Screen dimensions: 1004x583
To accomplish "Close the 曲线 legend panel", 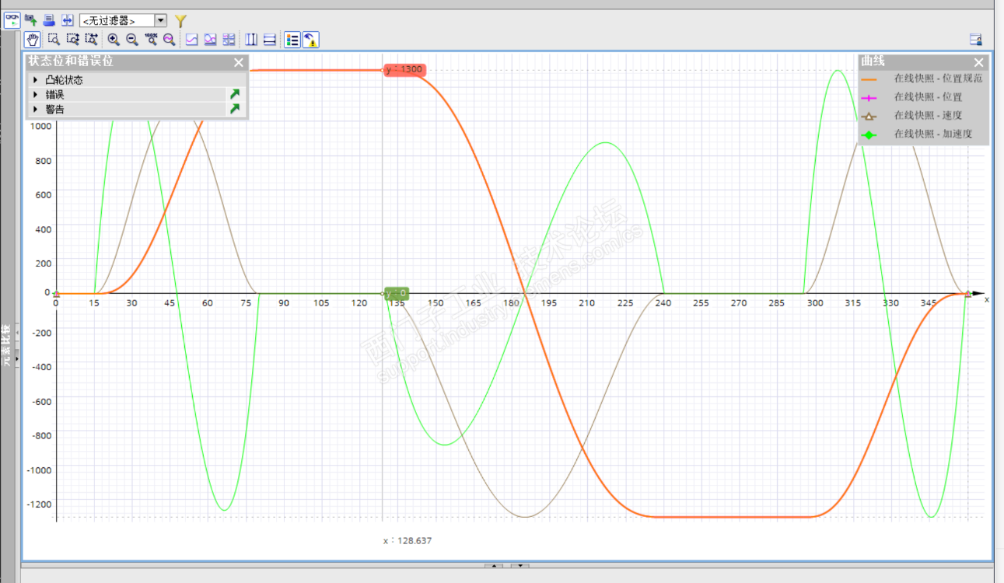I will 979,62.
